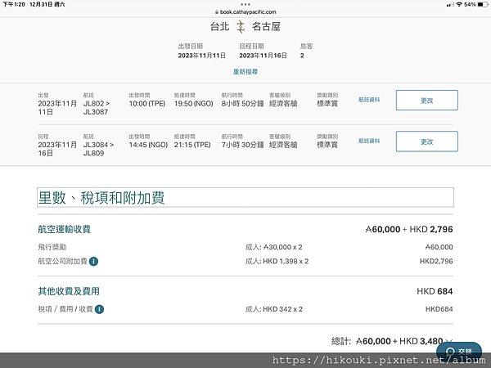Tap the book.cathaypacific.com address bar
This screenshot has height=368, width=491.
[245, 12]
